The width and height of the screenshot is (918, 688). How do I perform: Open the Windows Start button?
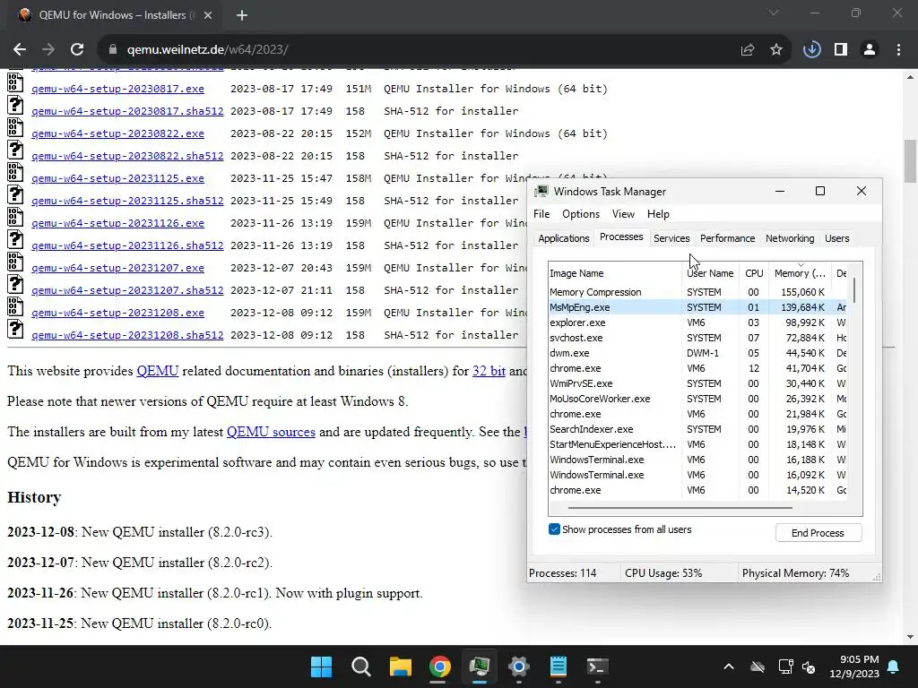coord(321,666)
